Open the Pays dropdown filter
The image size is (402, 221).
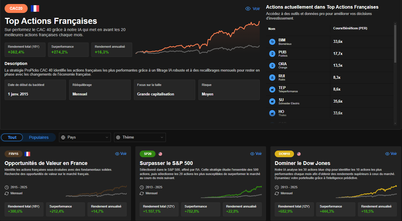click(85, 137)
